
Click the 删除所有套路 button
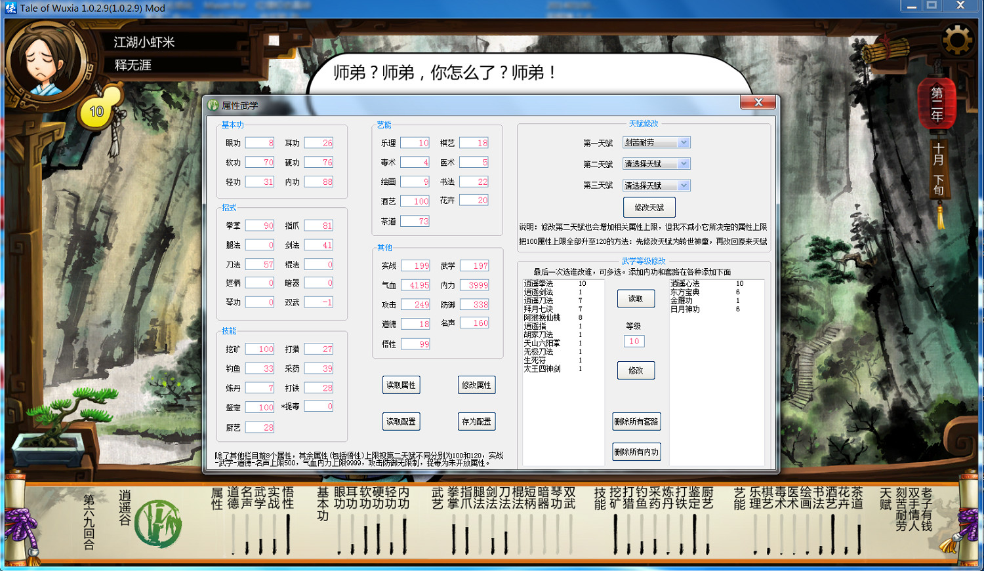[x=636, y=422]
